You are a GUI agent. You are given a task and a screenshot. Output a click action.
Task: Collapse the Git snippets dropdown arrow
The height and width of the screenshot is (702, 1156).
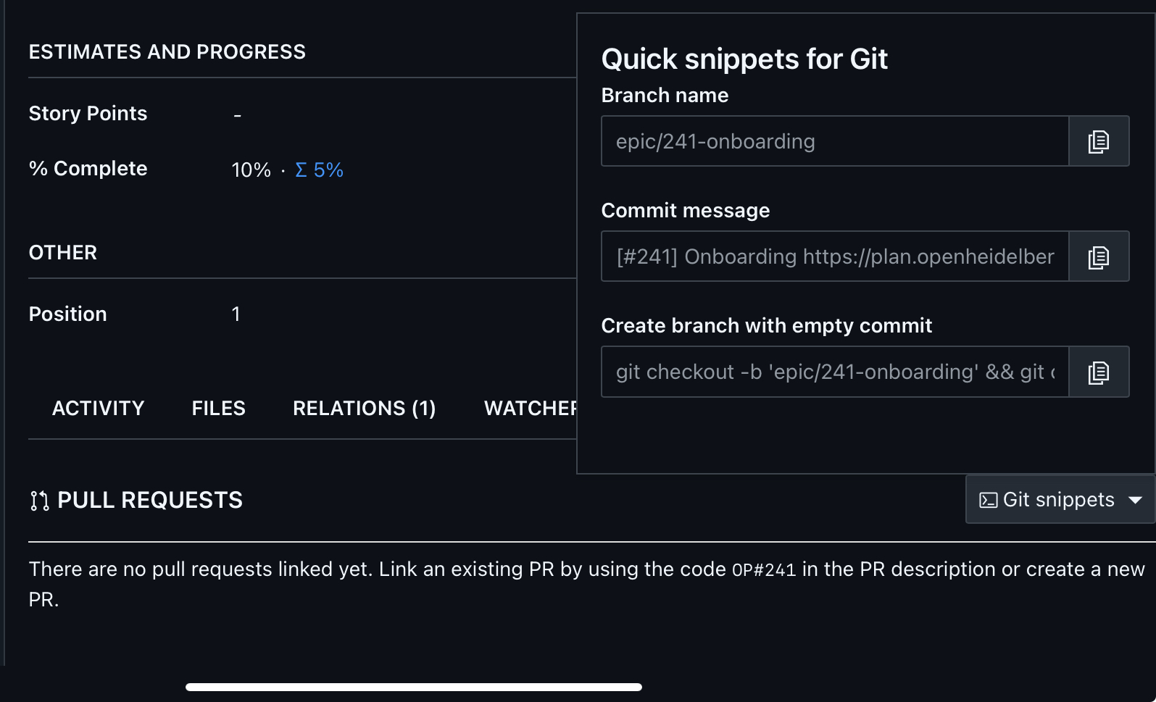click(1135, 500)
